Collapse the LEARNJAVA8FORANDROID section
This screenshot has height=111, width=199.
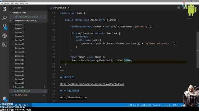28,21
